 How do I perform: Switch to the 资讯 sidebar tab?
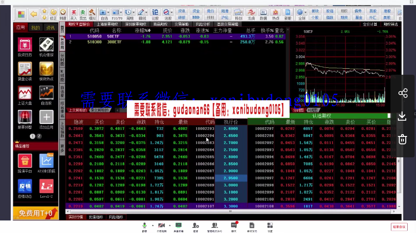[x=50, y=27]
